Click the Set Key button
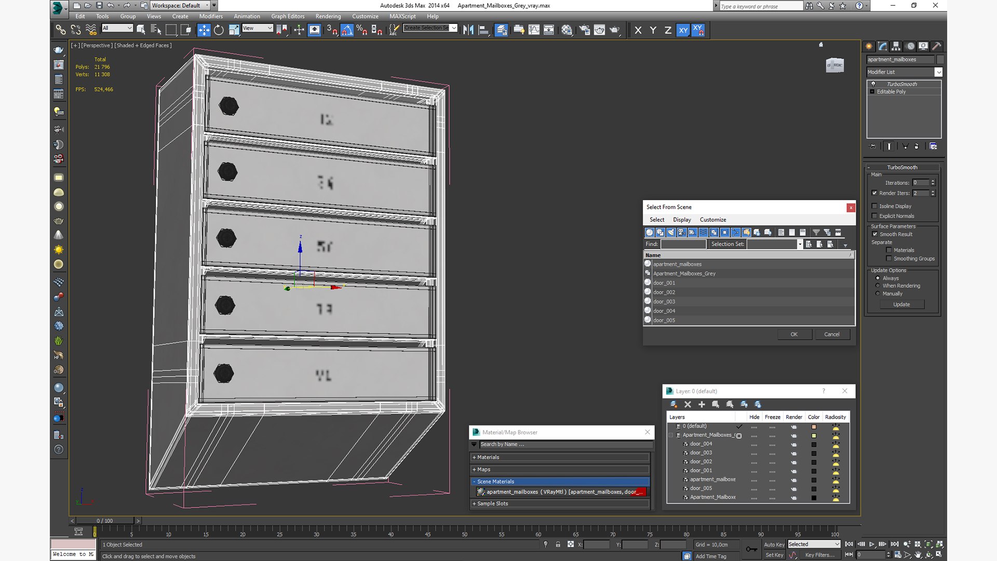 point(774,555)
